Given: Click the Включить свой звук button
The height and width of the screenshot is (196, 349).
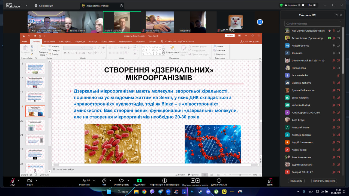Looking at the screenshot, I should [x=324, y=181].
